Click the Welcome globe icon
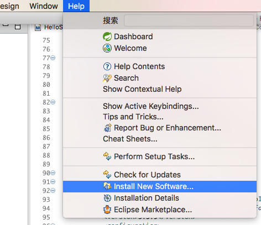Screen dimensions: 261x225 pyautogui.click(x=107, y=48)
